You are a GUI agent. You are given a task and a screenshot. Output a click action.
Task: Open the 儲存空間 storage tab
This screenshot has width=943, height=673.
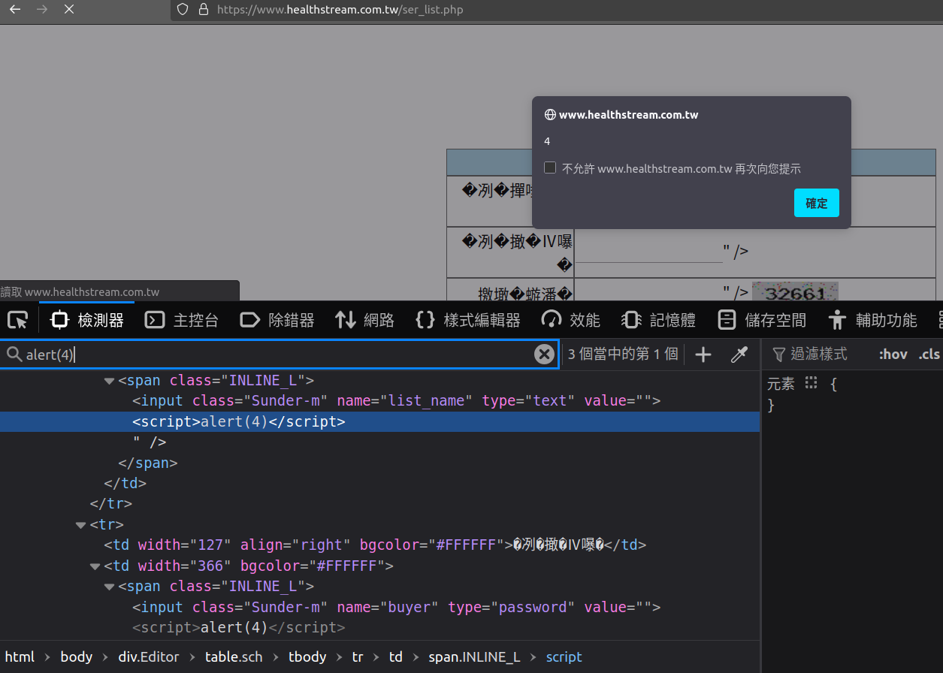(762, 320)
